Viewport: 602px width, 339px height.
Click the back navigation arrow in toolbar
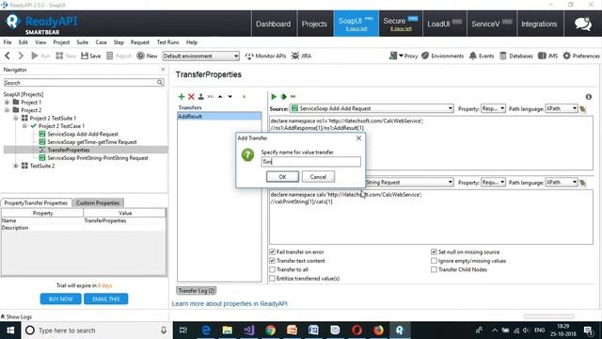(8, 56)
